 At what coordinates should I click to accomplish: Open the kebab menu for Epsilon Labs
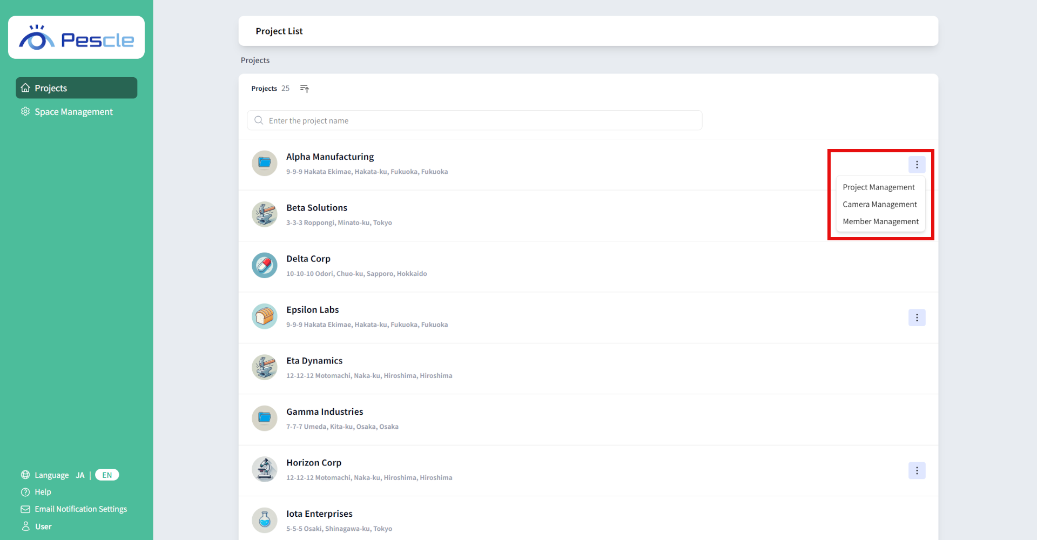click(x=917, y=318)
